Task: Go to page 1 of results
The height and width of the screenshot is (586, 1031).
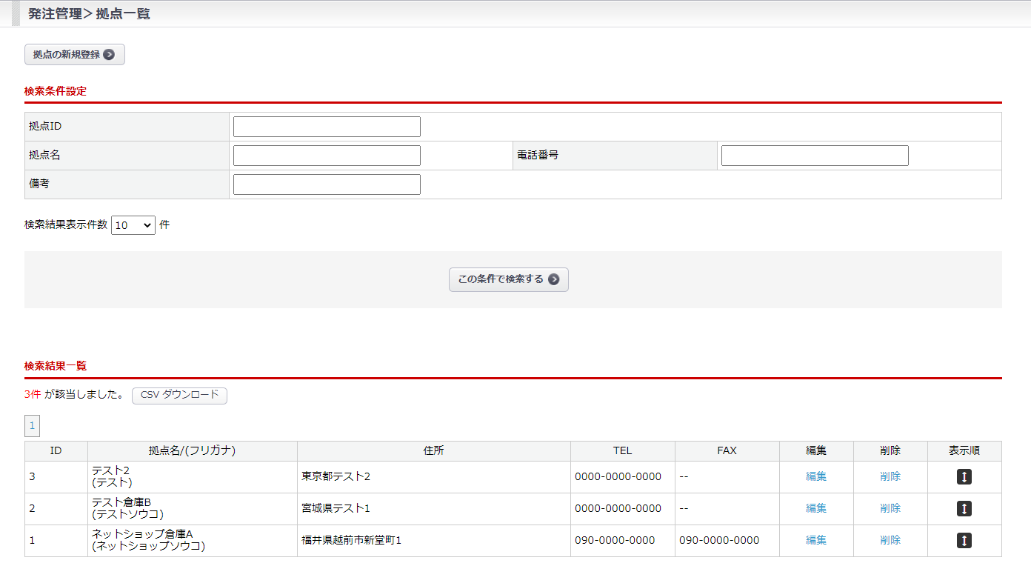Action: [x=32, y=426]
